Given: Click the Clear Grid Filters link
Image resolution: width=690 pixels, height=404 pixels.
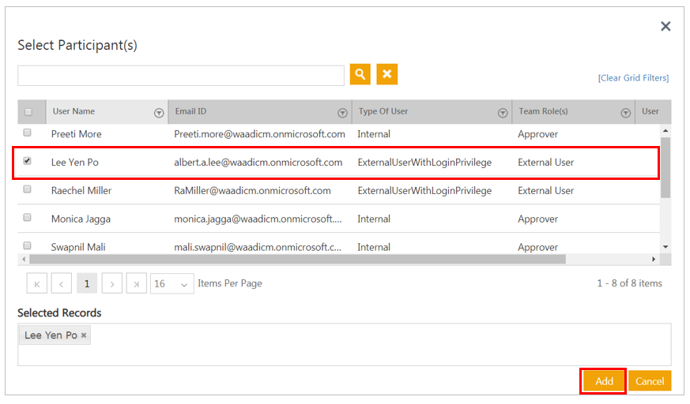Looking at the screenshot, I should [x=633, y=77].
